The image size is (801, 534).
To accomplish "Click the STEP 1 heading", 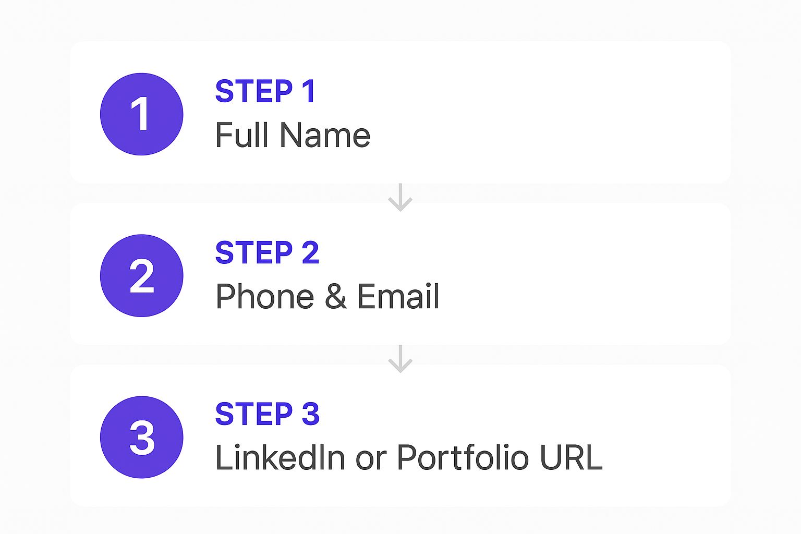I will tap(265, 91).
